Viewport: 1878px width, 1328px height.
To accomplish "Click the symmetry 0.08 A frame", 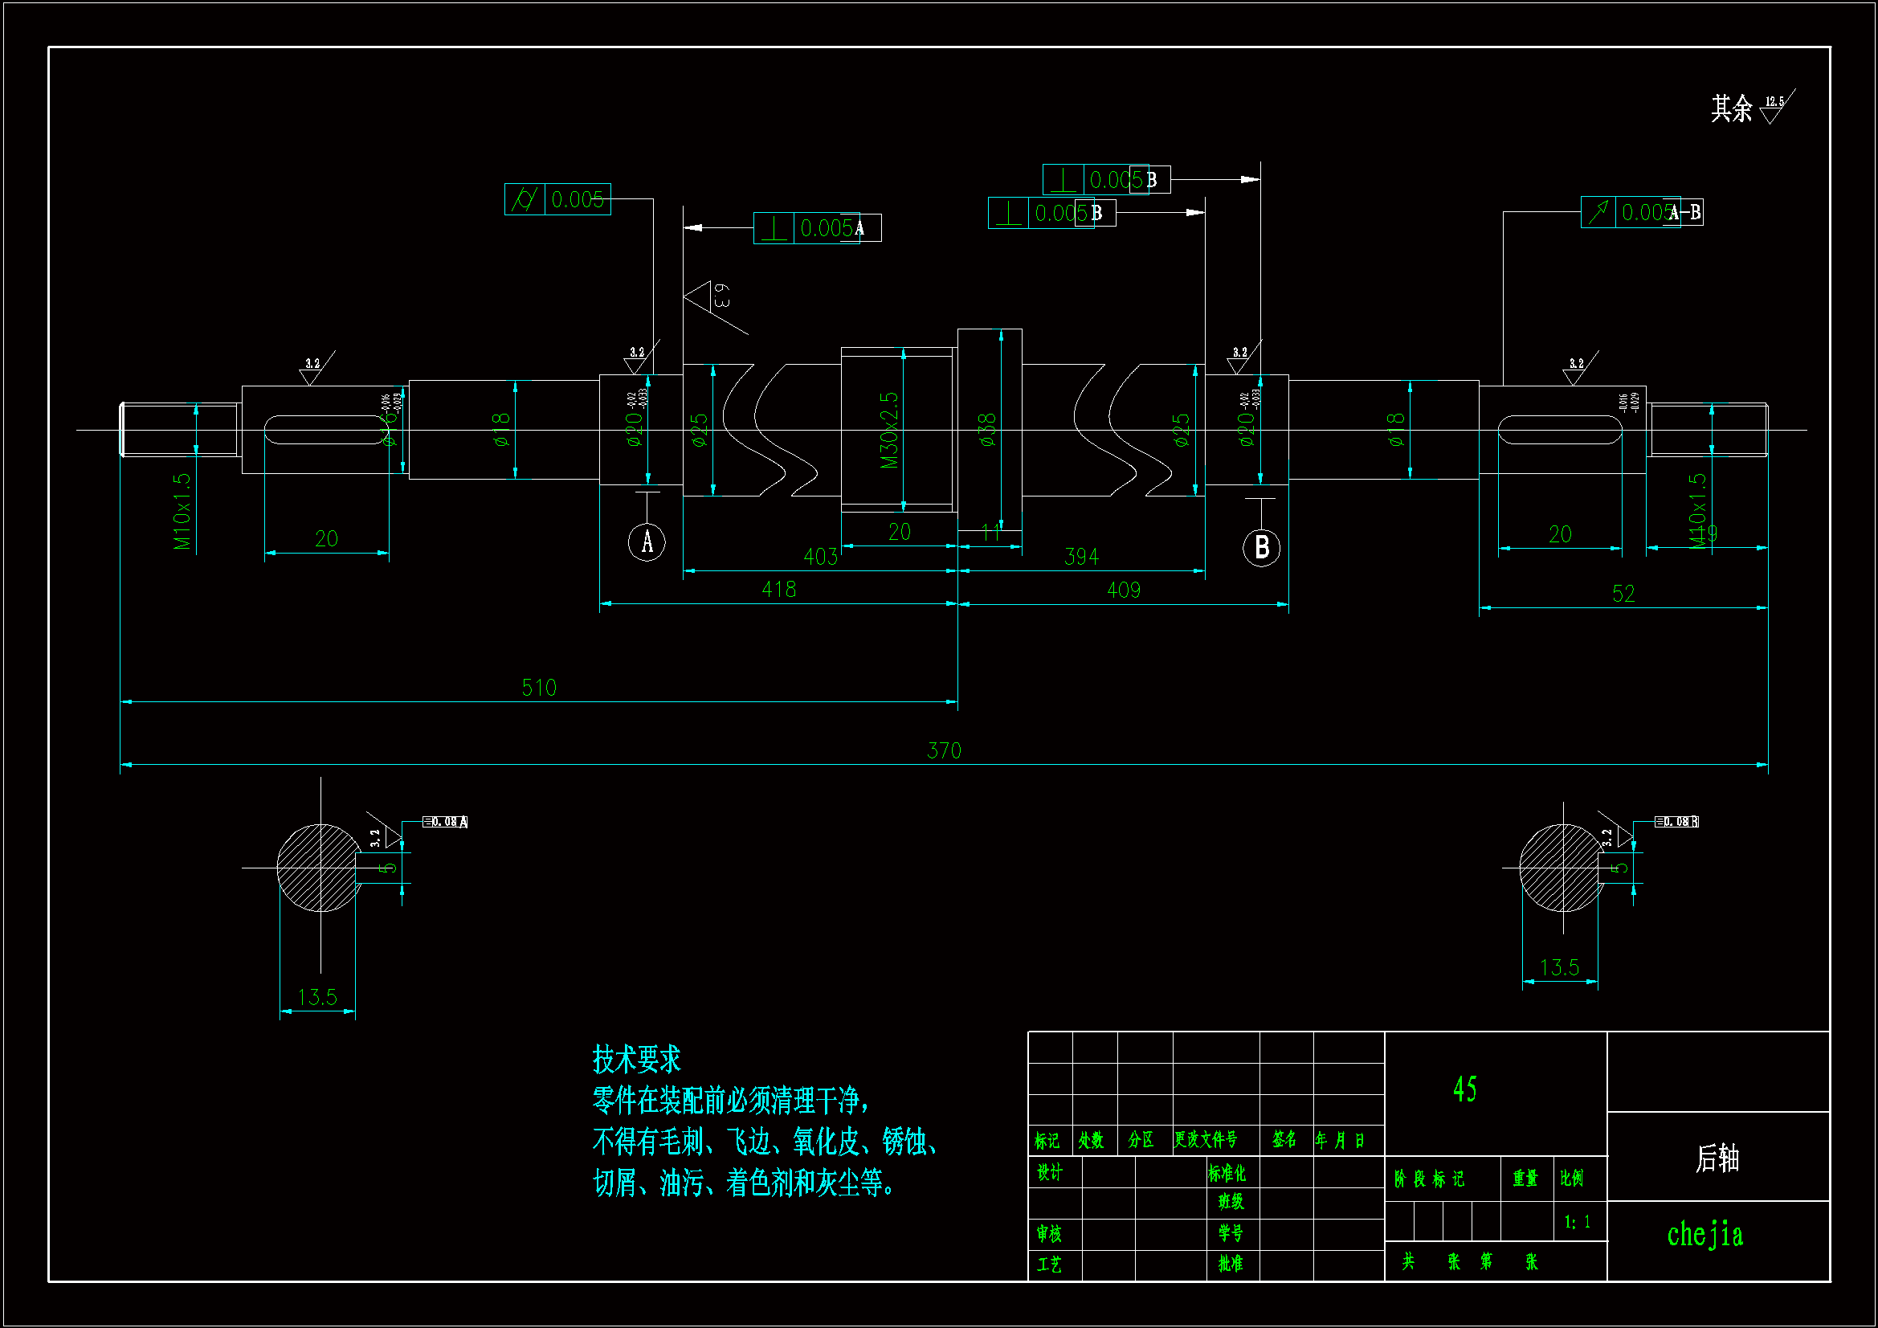I will pos(445,822).
